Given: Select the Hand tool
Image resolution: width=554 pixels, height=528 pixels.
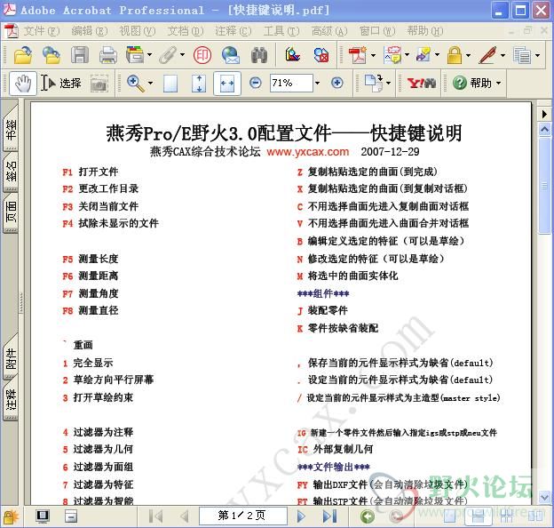Looking at the screenshot, I should coord(23,83).
